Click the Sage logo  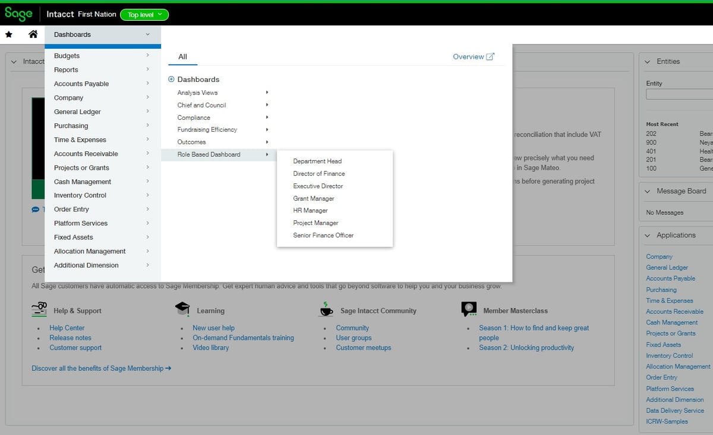[x=18, y=12]
